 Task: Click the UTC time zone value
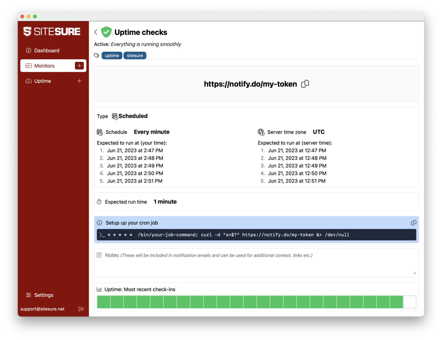click(x=319, y=132)
